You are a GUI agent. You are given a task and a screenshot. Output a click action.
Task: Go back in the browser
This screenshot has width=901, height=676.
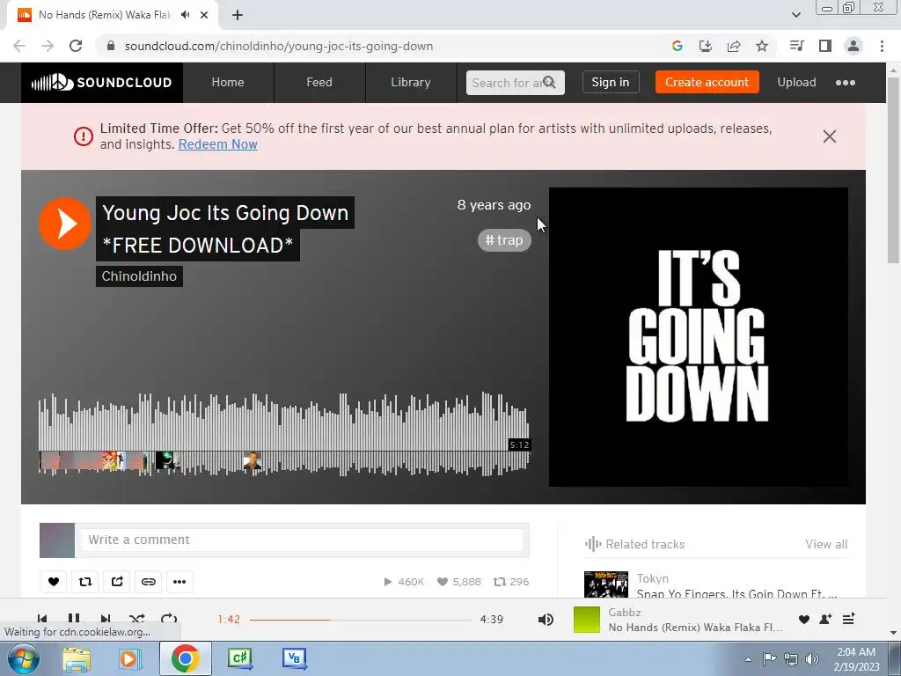tap(19, 46)
